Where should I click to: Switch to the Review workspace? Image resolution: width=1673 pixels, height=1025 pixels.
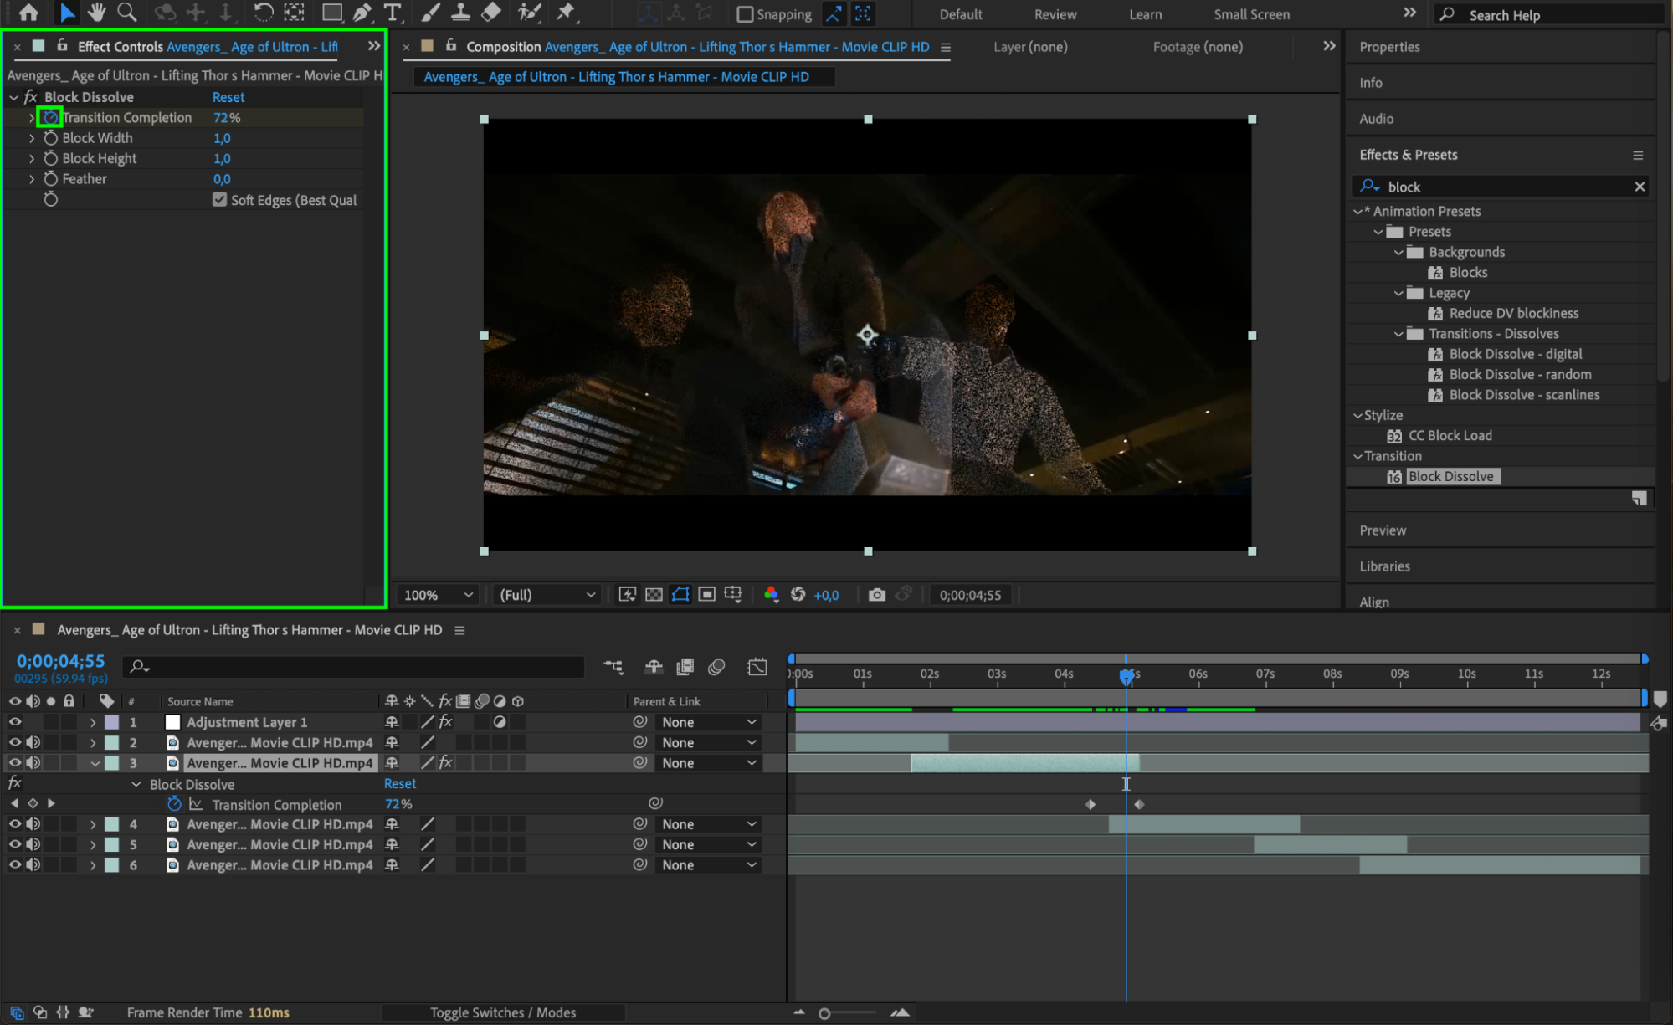1055,14
